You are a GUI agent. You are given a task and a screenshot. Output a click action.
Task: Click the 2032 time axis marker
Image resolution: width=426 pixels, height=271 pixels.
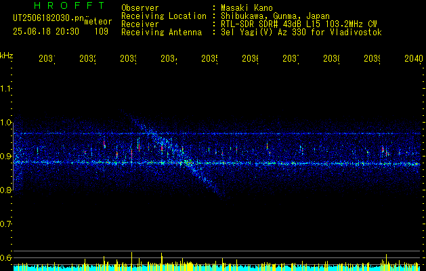[x=88, y=58]
